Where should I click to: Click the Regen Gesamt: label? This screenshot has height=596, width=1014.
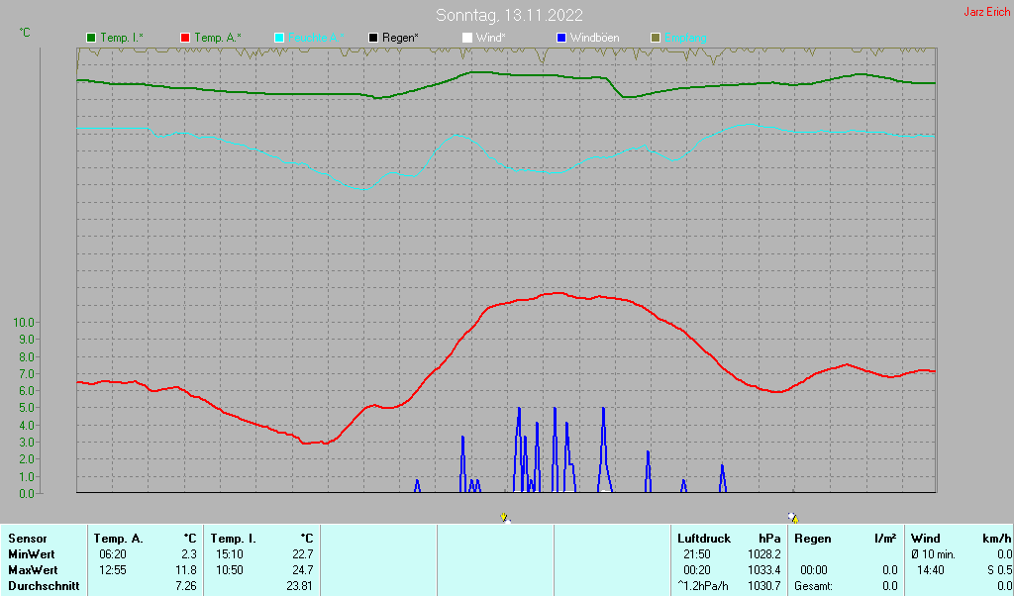[813, 586]
